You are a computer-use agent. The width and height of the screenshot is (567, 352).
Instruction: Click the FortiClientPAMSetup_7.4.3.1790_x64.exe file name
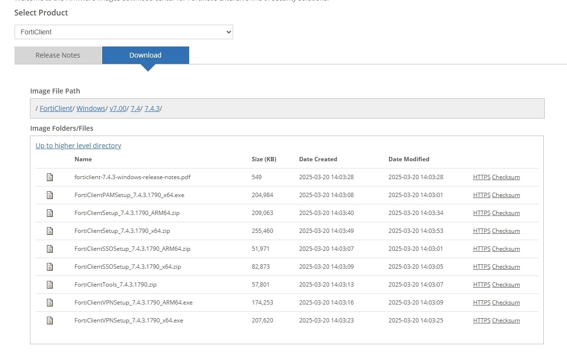coord(130,195)
